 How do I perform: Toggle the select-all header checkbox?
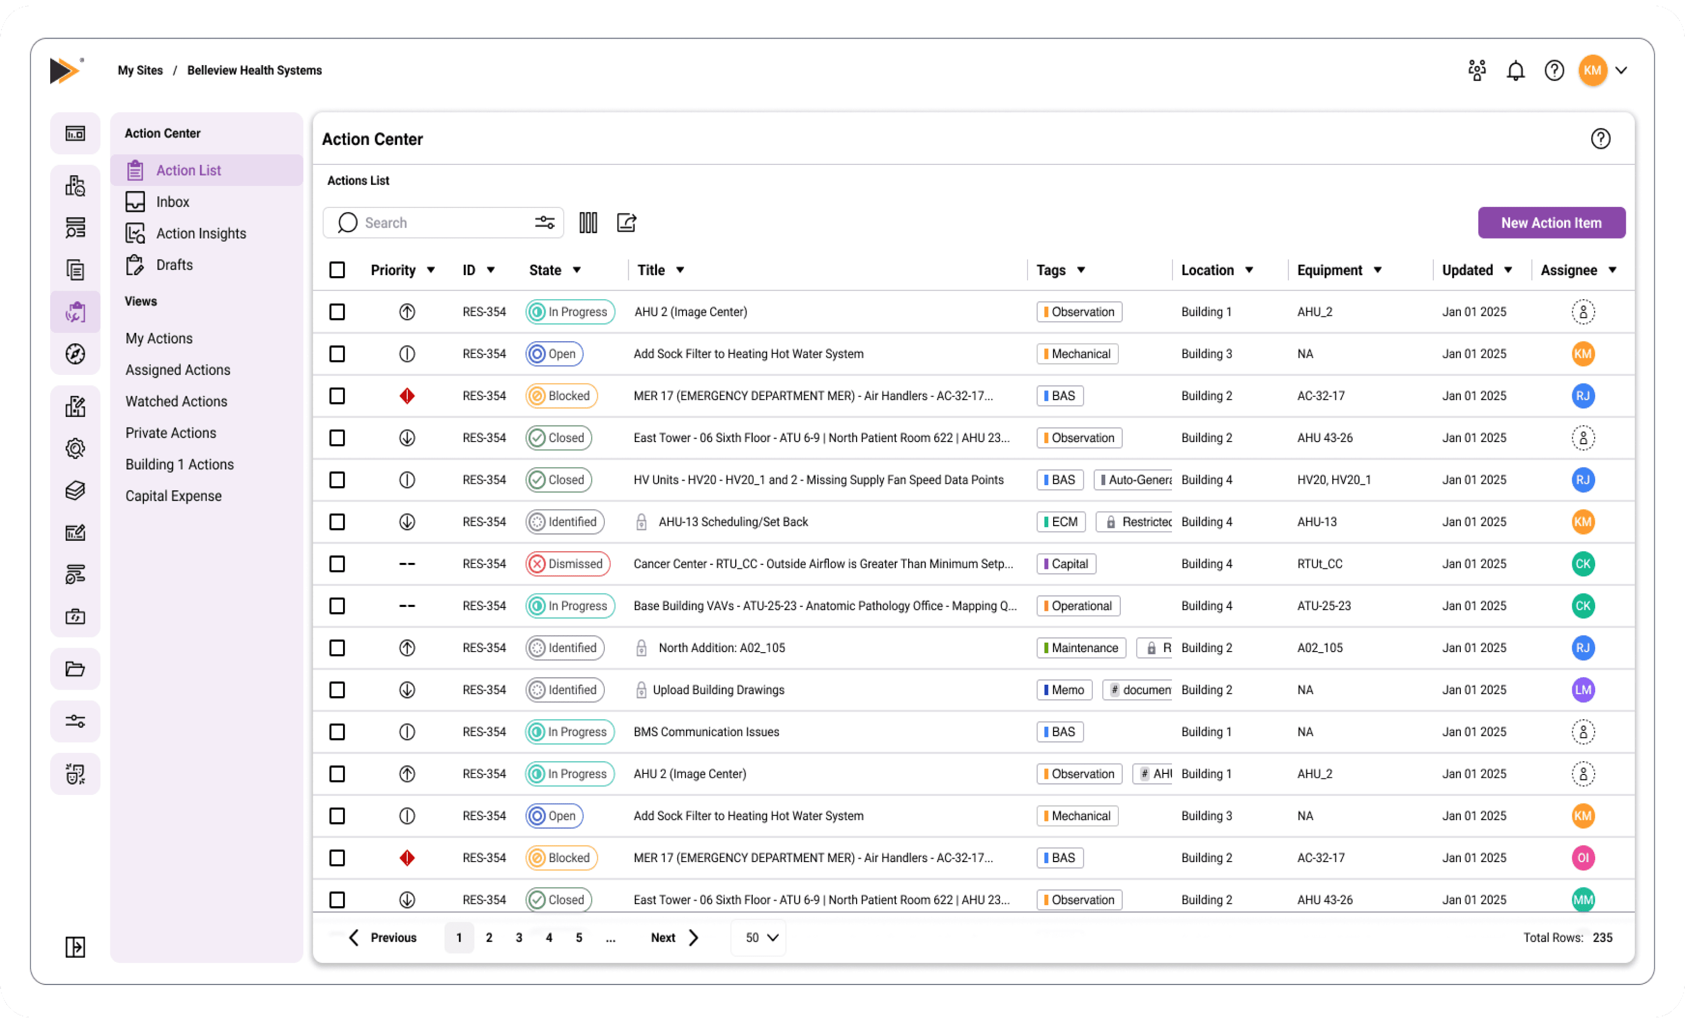[337, 270]
